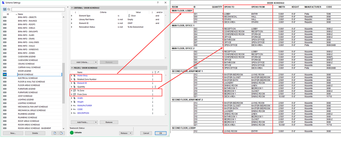Click the Add Fields button
Screen dimensions: 341x141
(82, 122)
